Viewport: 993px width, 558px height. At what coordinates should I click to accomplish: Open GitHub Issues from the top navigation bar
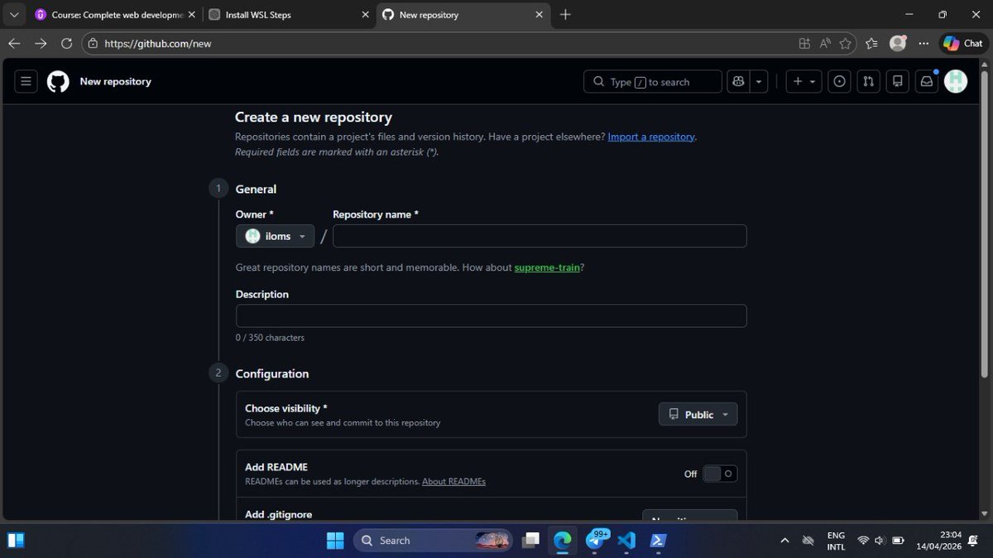coord(839,81)
